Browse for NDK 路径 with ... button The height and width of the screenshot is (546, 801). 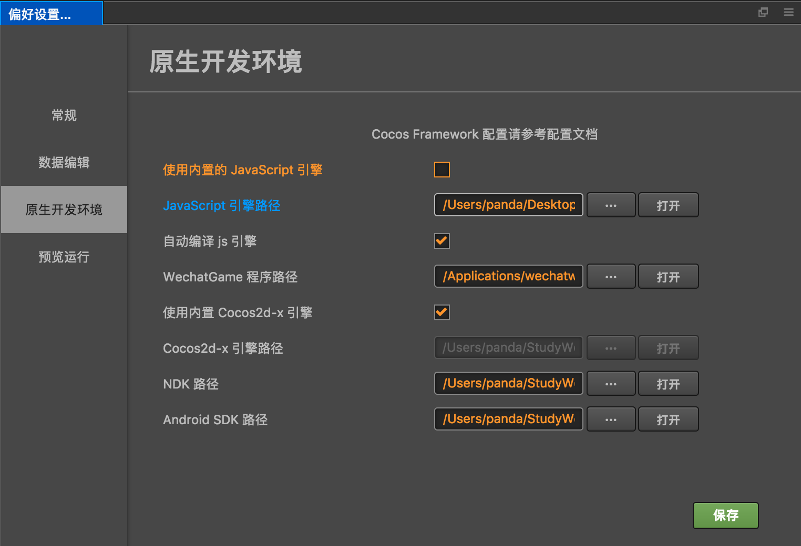pos(611,383)
